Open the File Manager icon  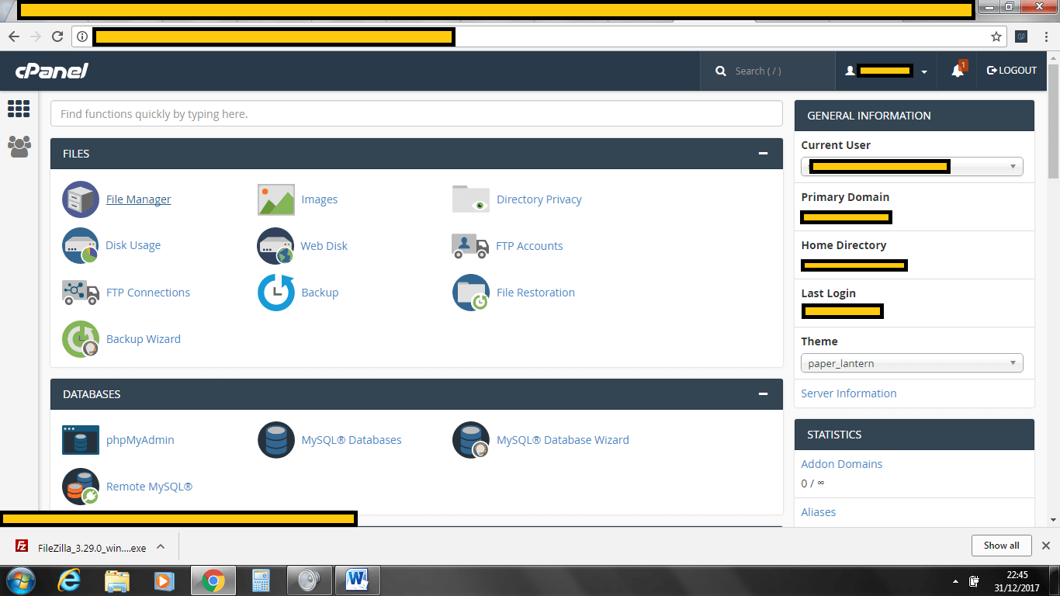click(x=81, y=199)
